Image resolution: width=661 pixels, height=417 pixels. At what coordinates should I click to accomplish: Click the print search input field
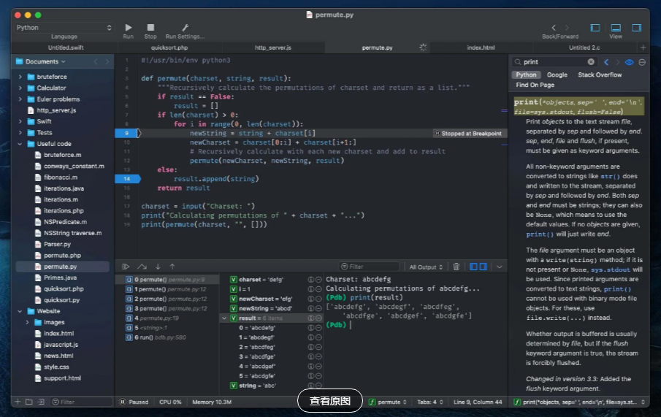[x=554, y=61]
